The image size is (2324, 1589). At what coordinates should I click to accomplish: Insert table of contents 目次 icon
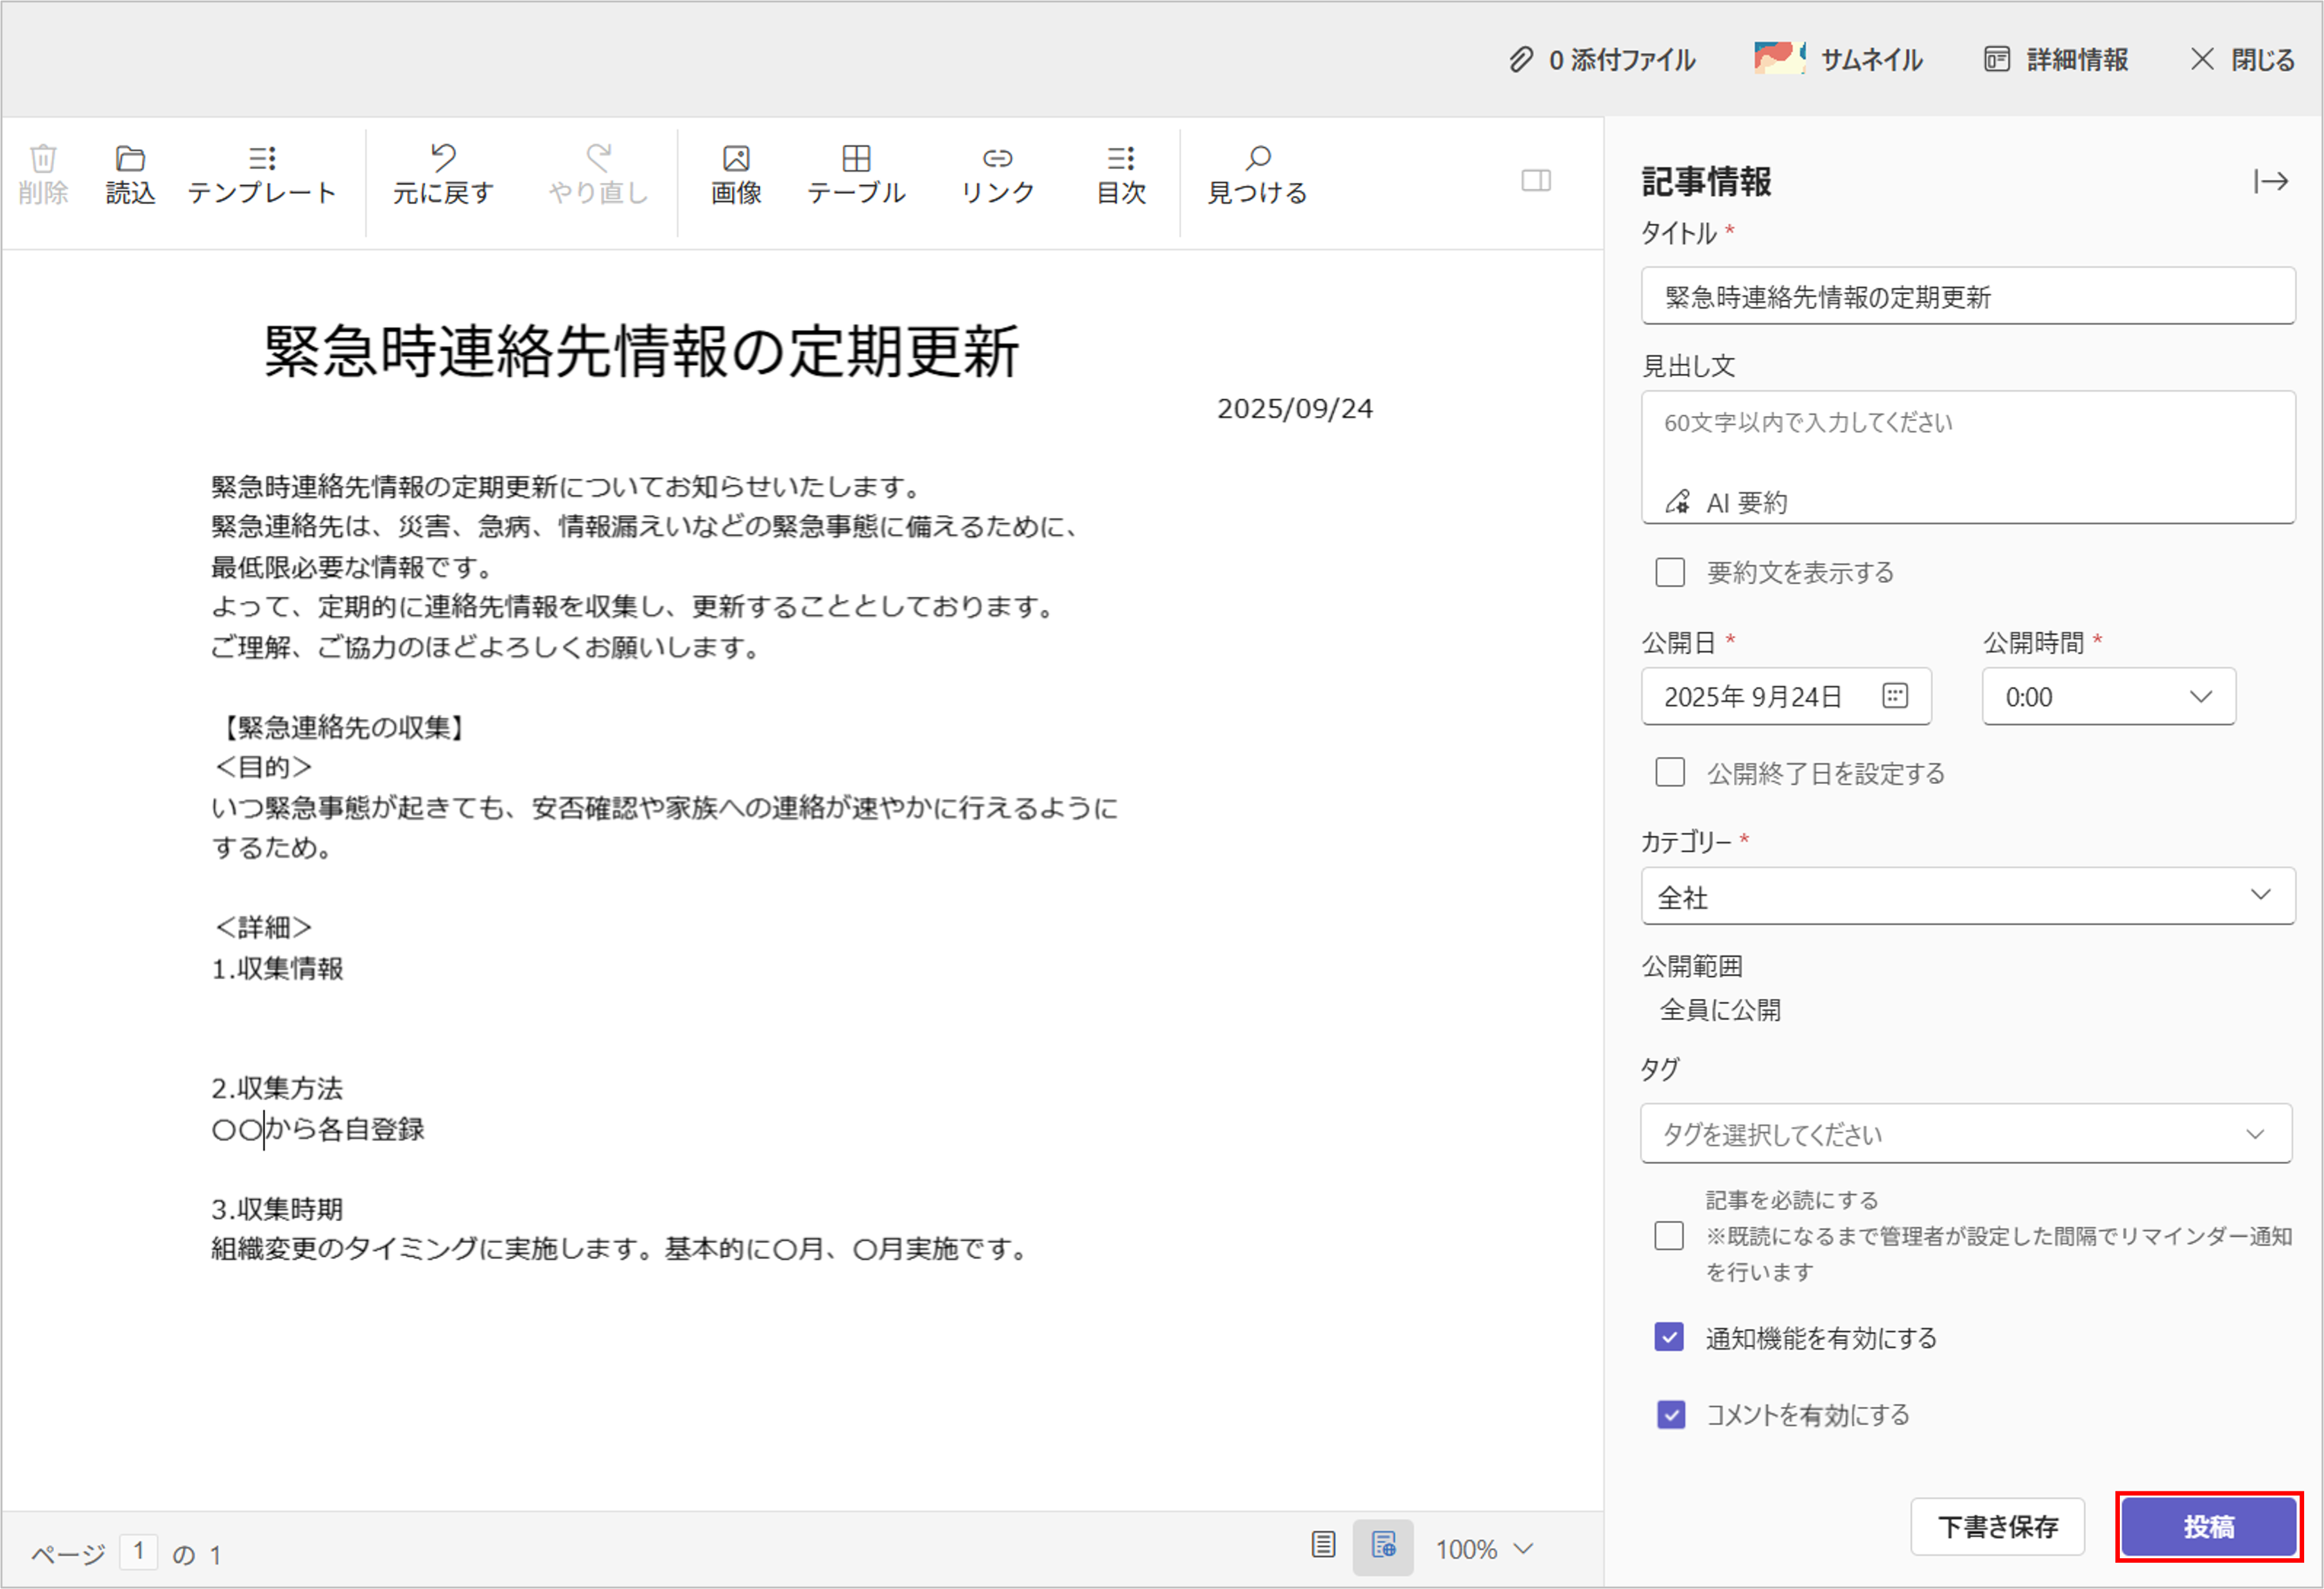pos(1121,159)
